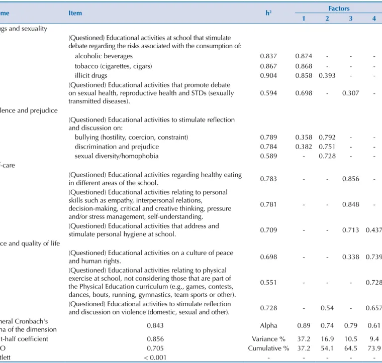Screen dimensions: 382x363
Task: Click the 0.705 KMO value
Action: click(155, 348)
